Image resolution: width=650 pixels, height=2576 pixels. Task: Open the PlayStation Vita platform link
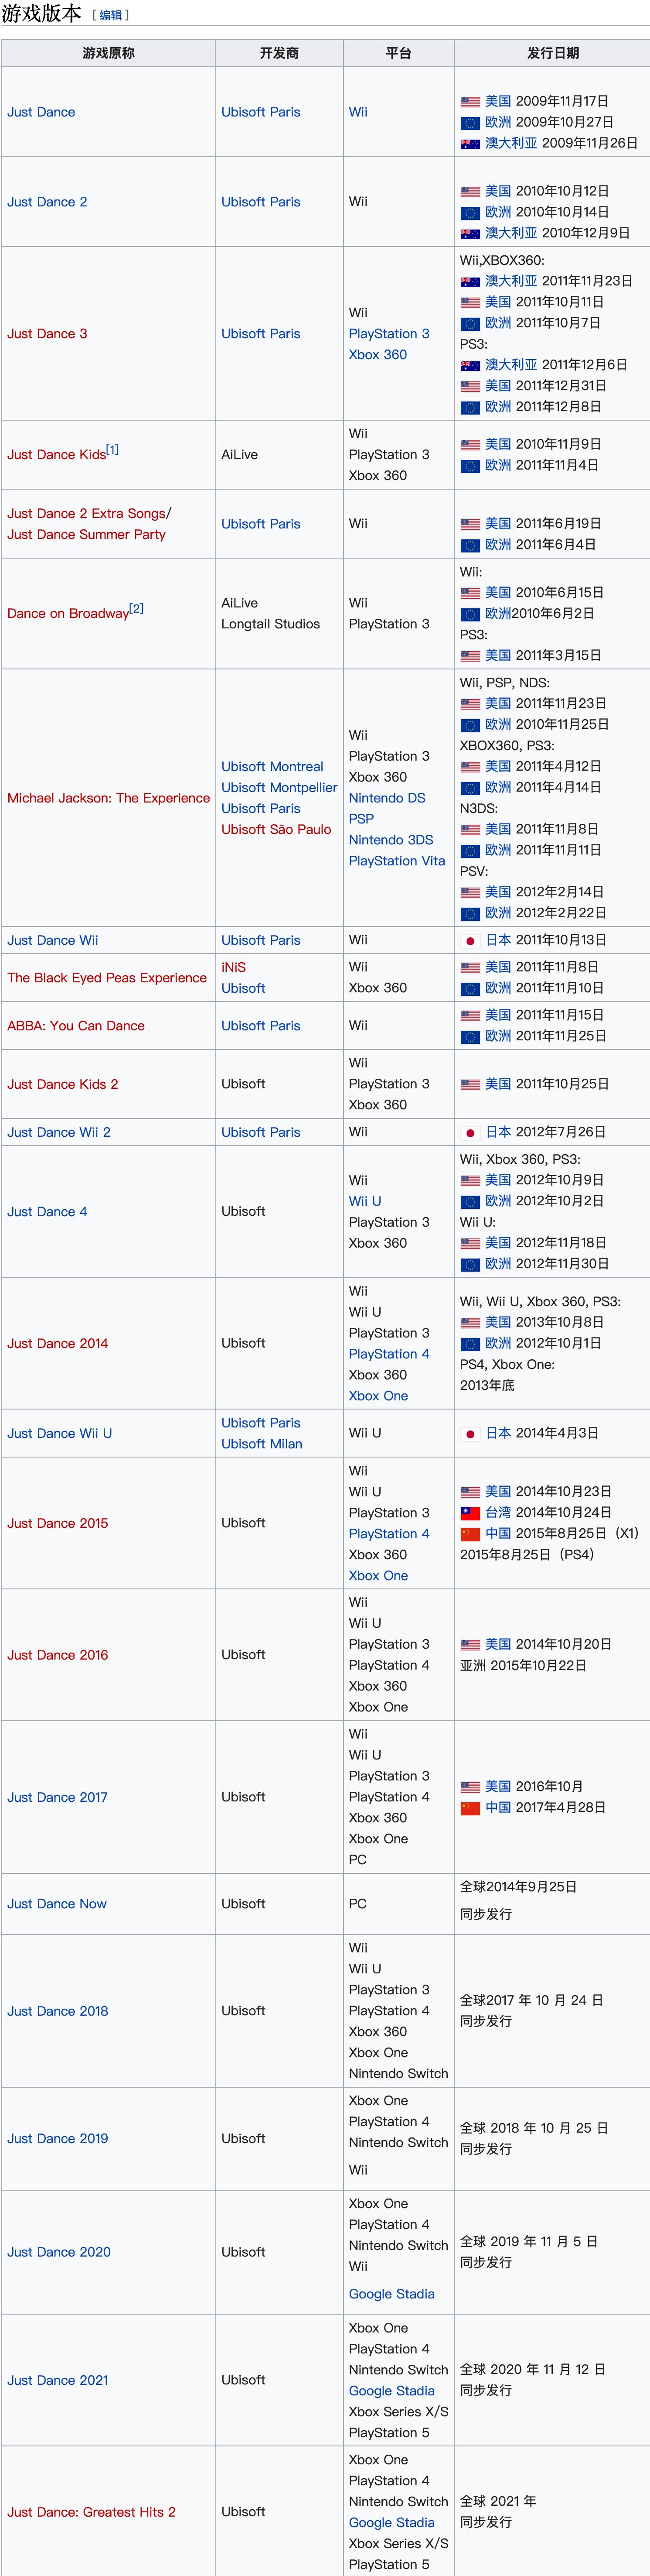pos(398,861)
